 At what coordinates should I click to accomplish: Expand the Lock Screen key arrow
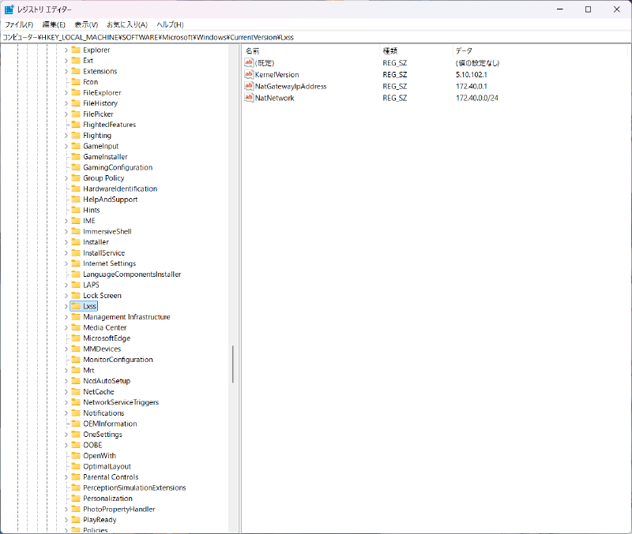66,296
